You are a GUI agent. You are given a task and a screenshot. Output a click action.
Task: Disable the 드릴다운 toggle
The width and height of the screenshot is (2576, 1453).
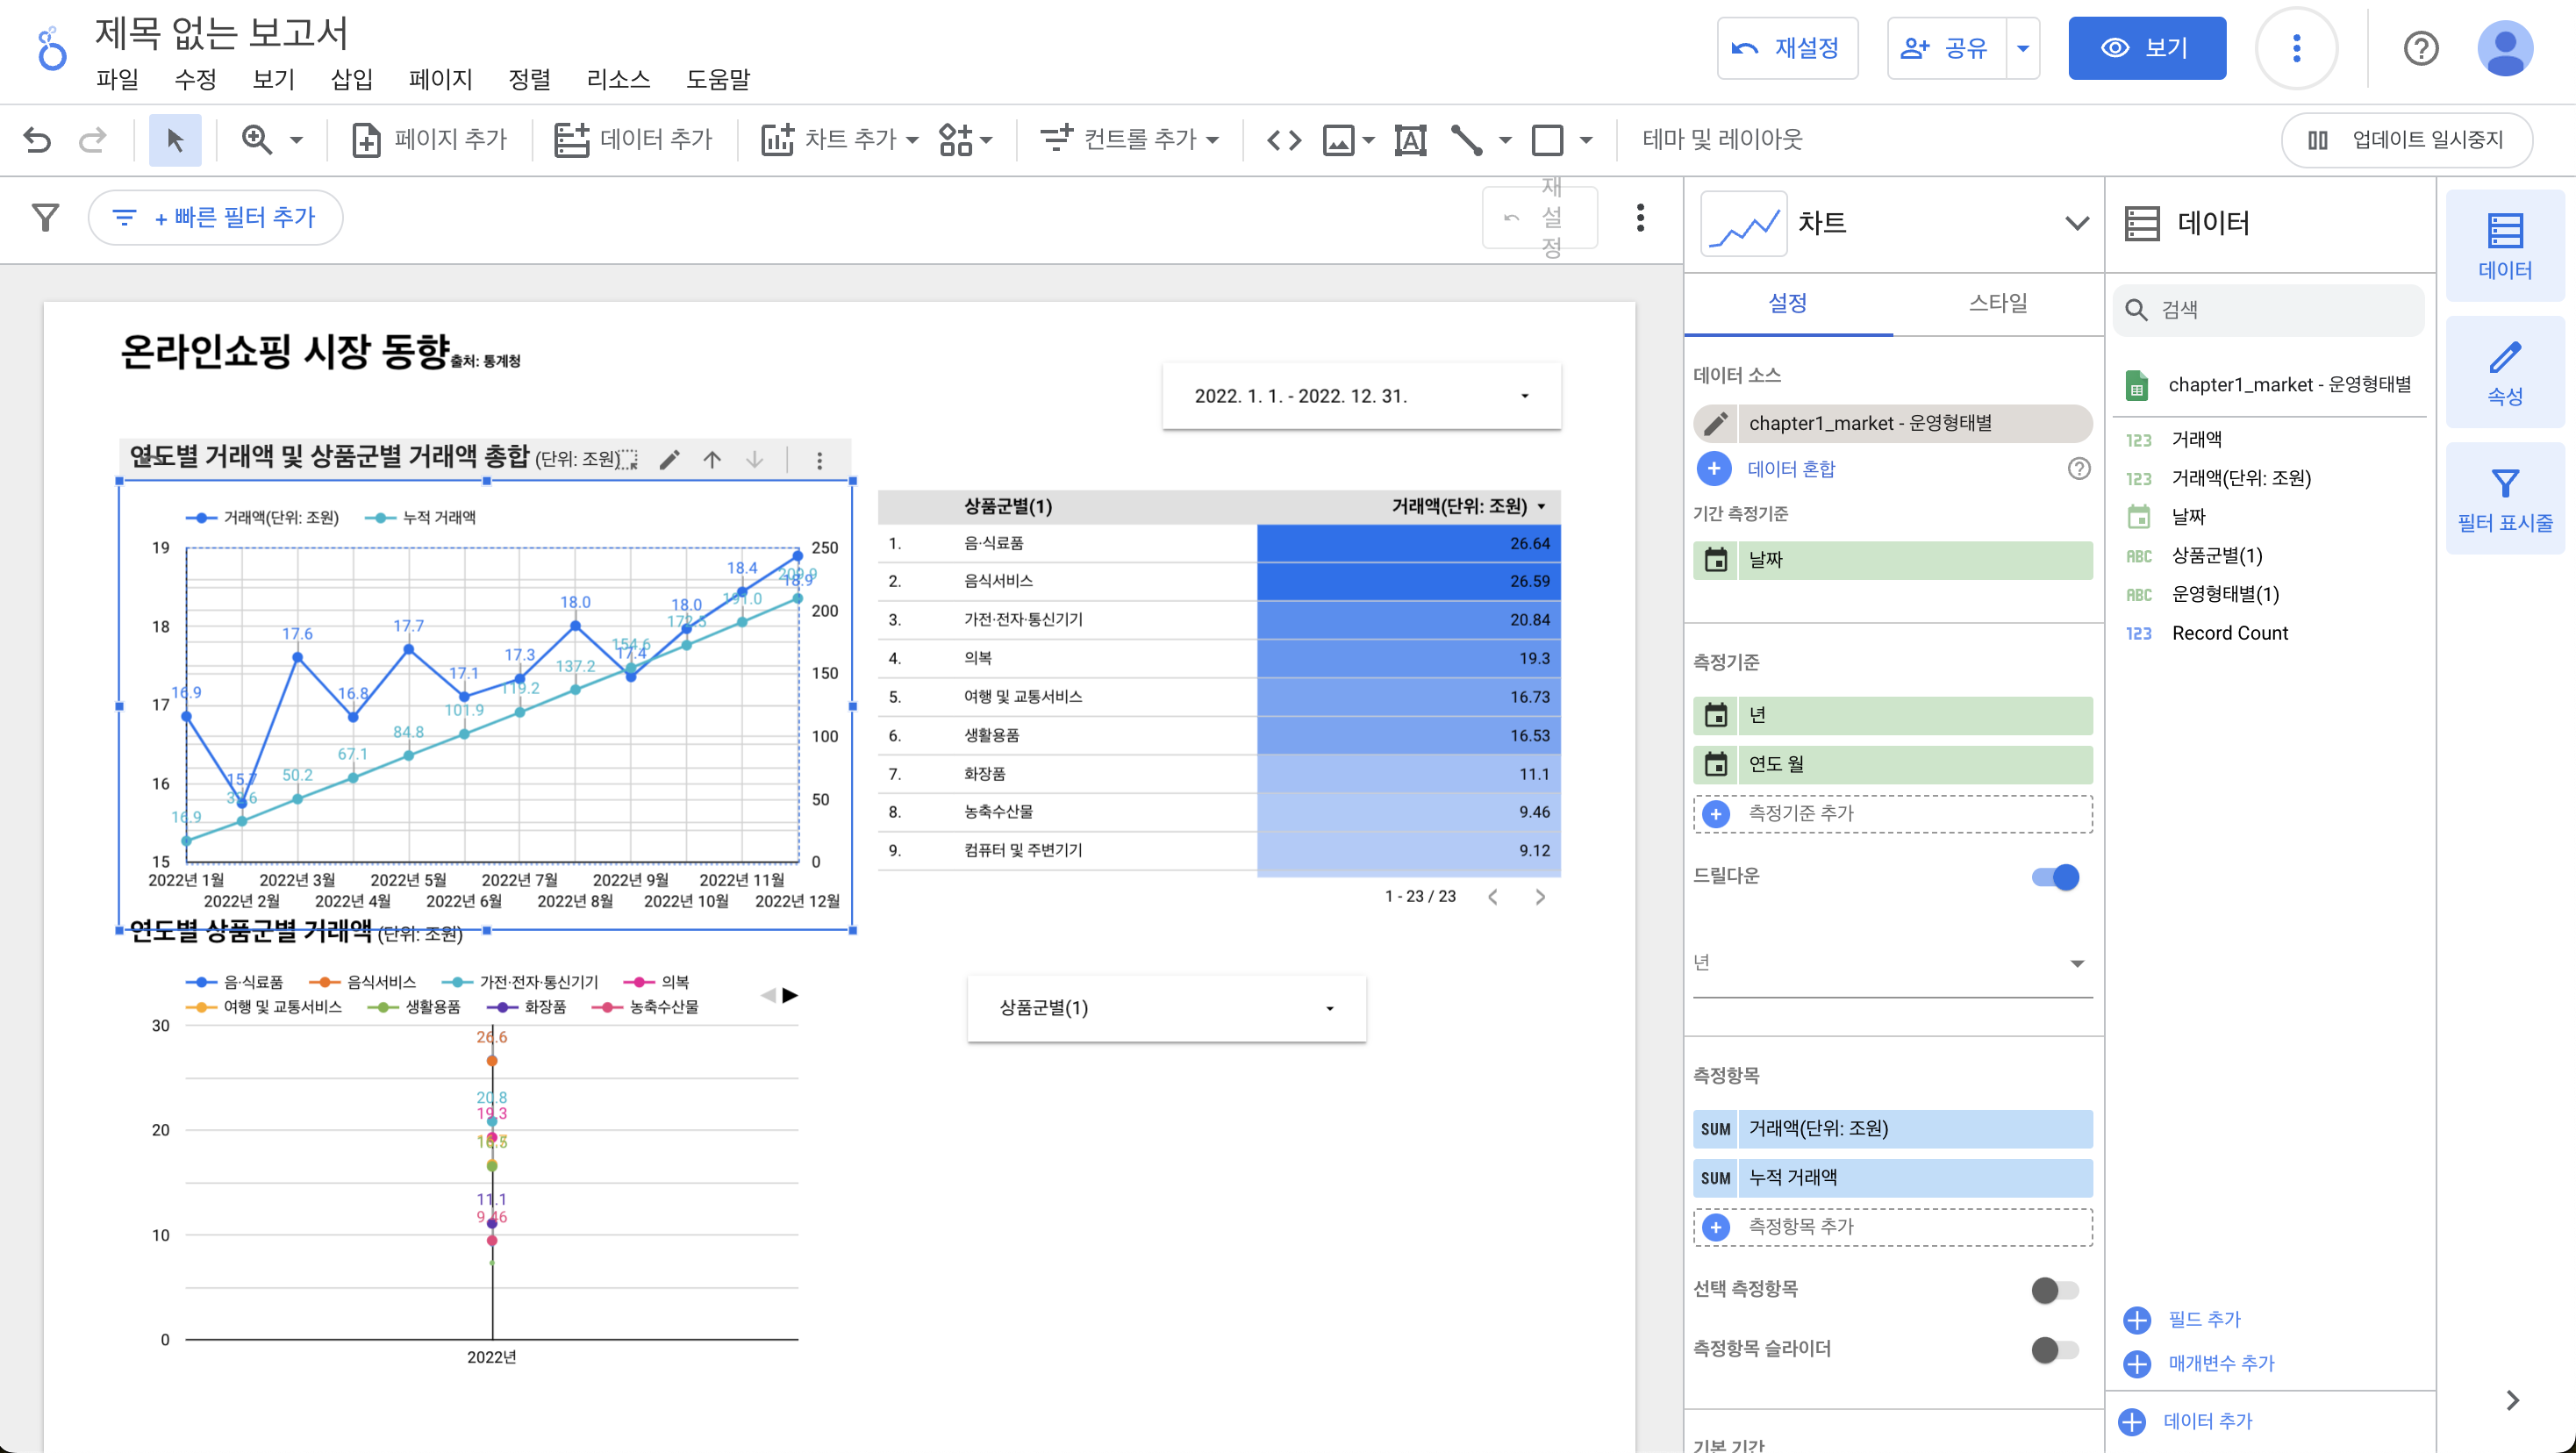click(2055, 877)
